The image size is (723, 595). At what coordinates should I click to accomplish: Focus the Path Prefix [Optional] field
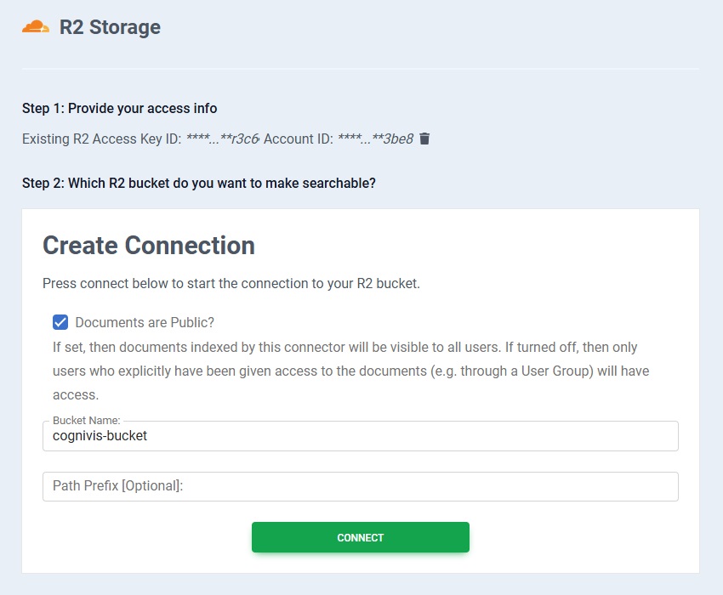[361, 486]
